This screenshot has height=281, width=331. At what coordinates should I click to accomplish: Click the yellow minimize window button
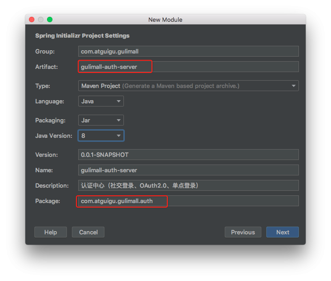coord(41,19)
